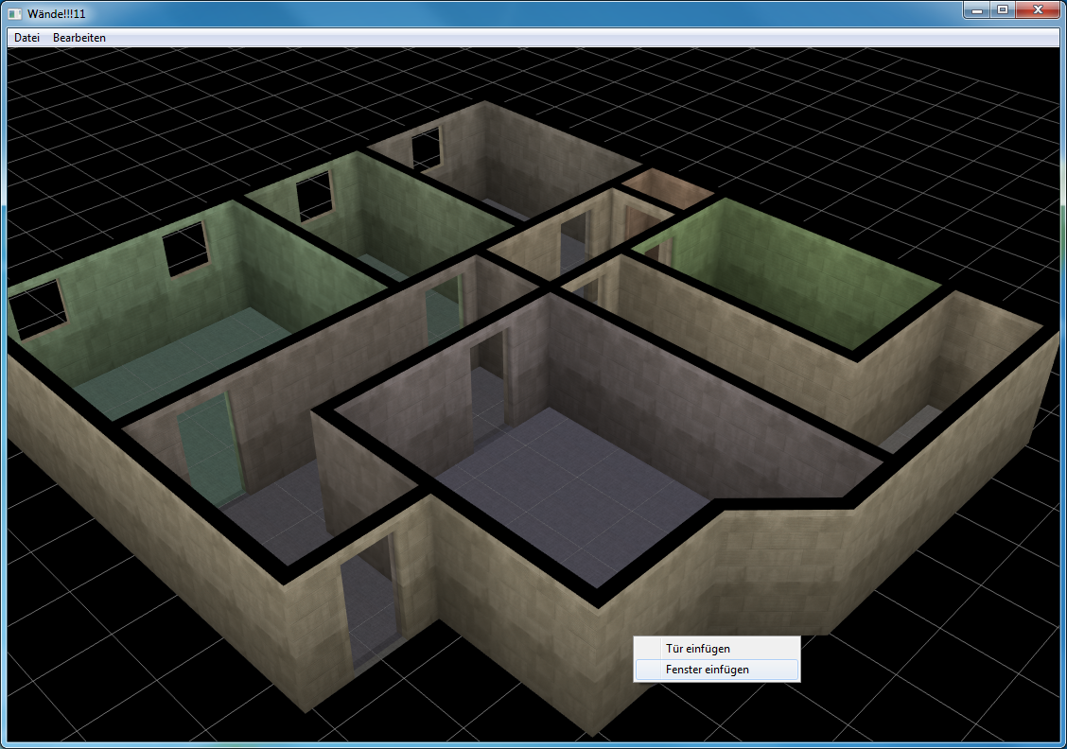Select 'Fenster einfügen' in the context menu
This screenshot has width=1067, height=749.
(x=707, y=670)
